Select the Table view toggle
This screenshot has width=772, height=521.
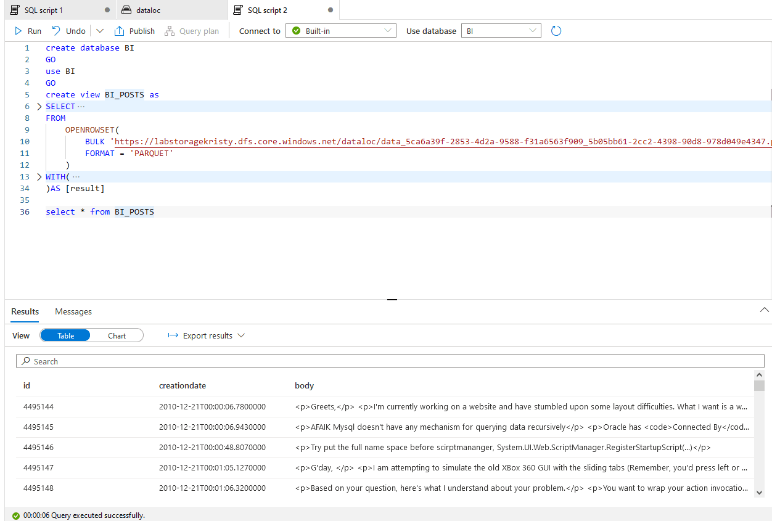66,335
